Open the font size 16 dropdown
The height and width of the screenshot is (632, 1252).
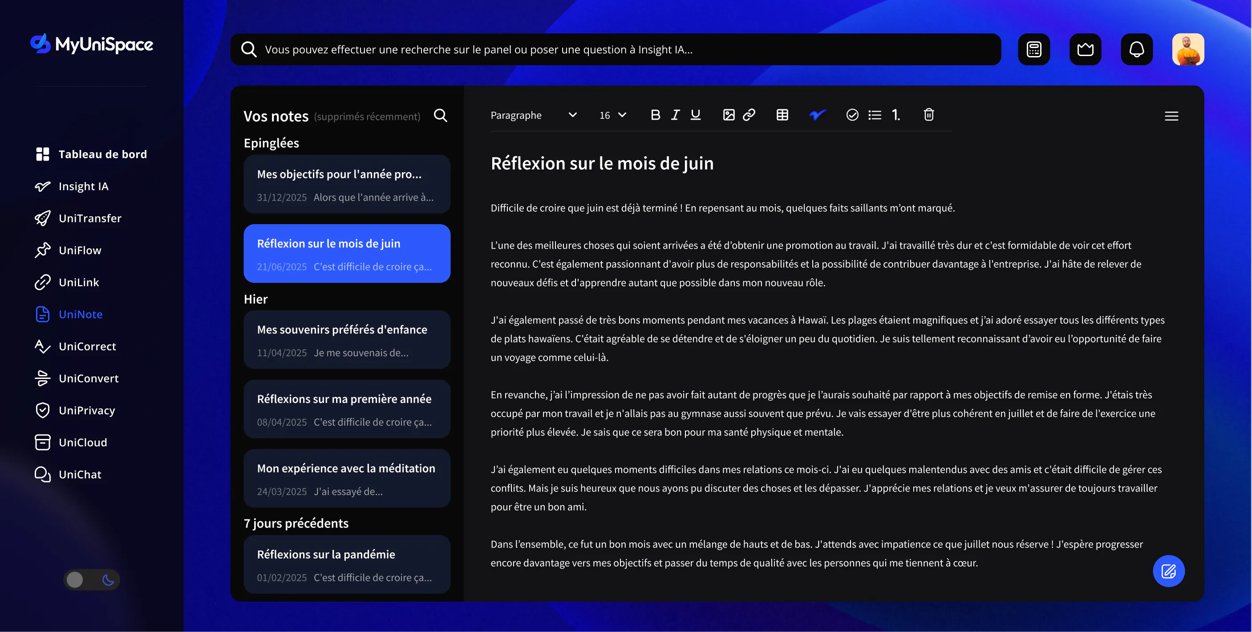(612, 115)
